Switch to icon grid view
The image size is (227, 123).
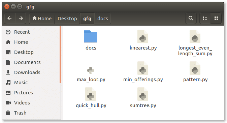coord(216,18)
